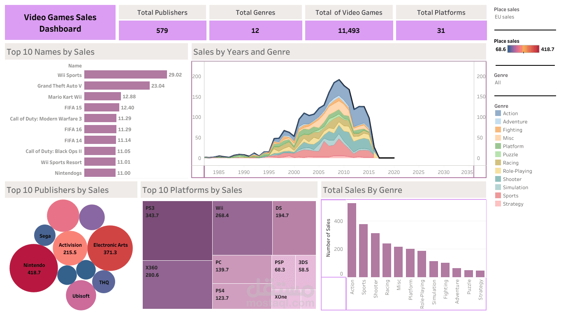Select the Sports genre legend swatch
The width and height of the screenshot is (561, 315).
[498, 196]
